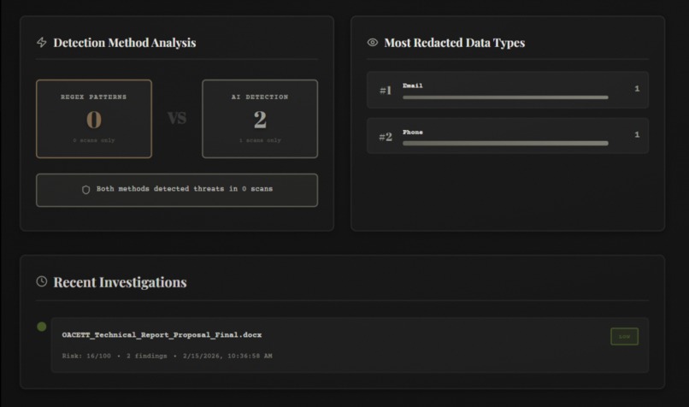
Task: Select the Regex Patterns card
Action: point(94,119)
